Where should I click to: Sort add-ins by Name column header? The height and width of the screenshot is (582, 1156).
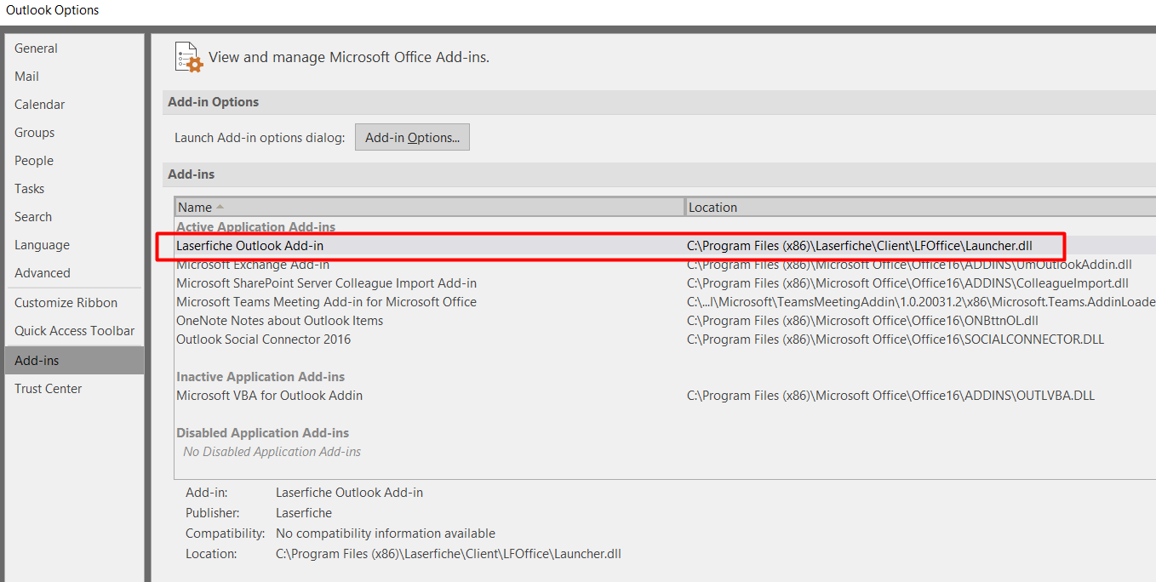point(430,207)
